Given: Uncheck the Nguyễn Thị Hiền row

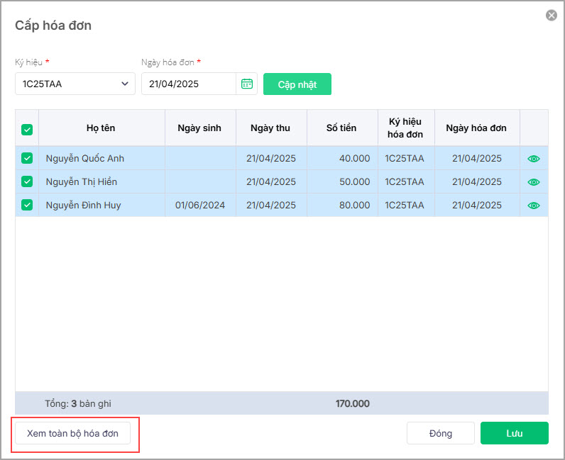Looking at the screenshot, I should (x=27, y=181).
